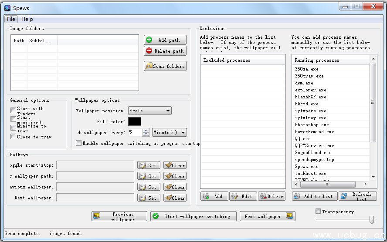Viewport: 387px width, 242px height.
Task: Open the Help menu
Action: click(27, 19)
